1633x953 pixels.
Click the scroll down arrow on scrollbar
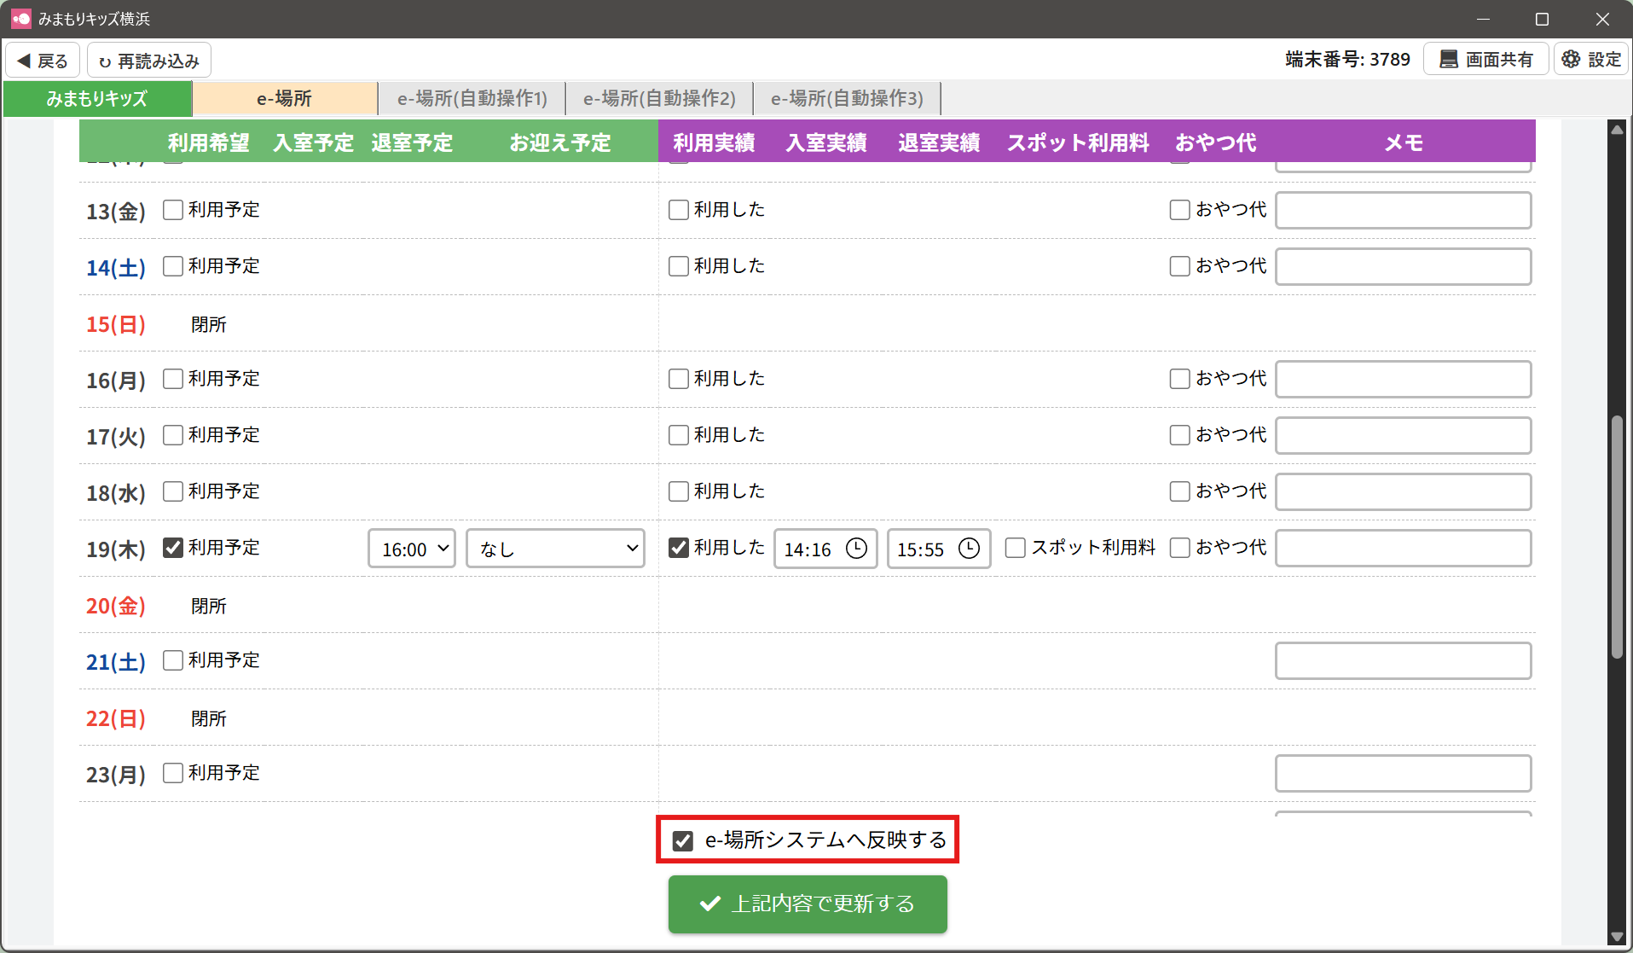[x=1616, y=937]
